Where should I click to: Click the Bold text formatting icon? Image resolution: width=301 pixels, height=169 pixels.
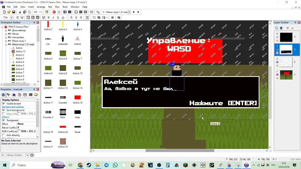pyautogui.click(x=48, y=17)
